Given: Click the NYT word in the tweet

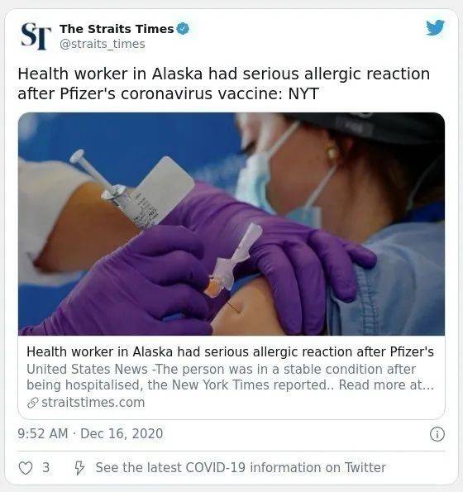Looking at the screenshot, I should (303, 93).
